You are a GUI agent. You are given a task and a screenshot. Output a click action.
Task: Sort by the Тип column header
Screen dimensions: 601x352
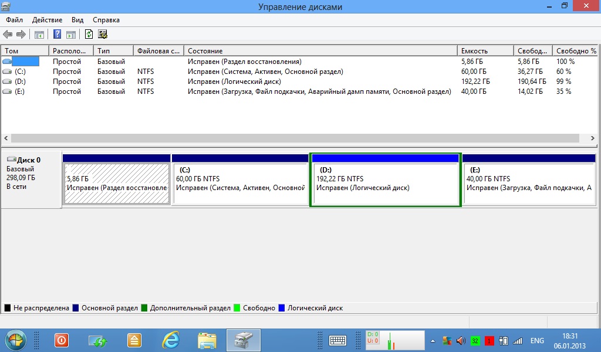click(x=113, y=50)
